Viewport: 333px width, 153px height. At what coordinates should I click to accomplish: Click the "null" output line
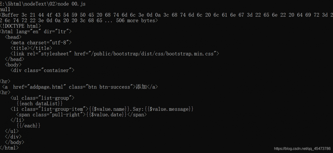click(5, 10)
